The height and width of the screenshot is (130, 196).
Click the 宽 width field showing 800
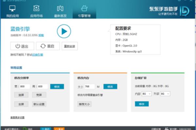tap(25, 86)
